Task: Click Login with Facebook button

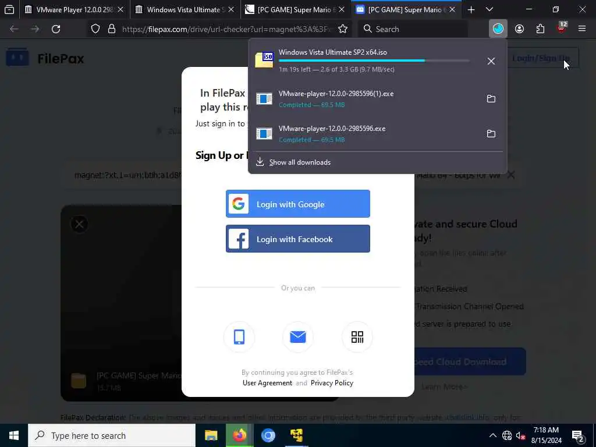Action: coord(297,239)
